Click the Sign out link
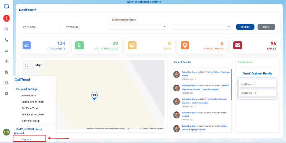286x143 pixels. tap(26, 139)
